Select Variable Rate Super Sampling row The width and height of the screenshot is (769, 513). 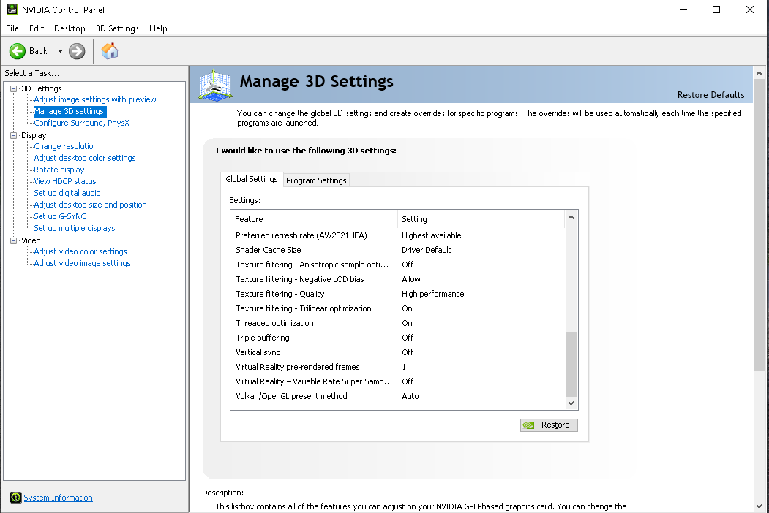click(x=398, y=381)
